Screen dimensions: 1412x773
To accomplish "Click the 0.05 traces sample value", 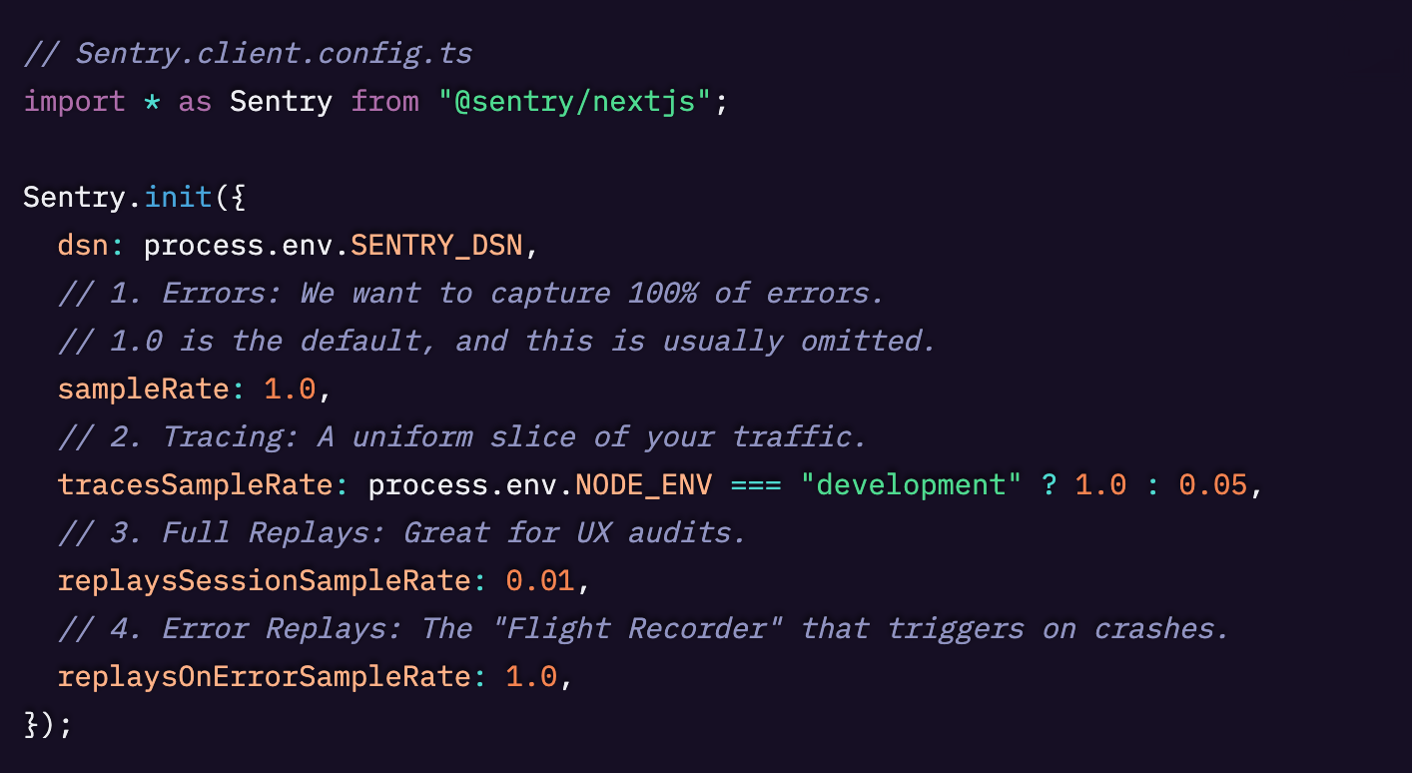I will [x=1212, y=485].
